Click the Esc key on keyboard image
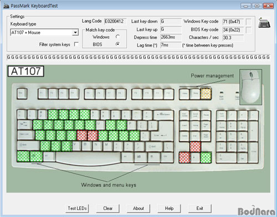This screenshot has width=277, height=217. [x=22, y=94]
